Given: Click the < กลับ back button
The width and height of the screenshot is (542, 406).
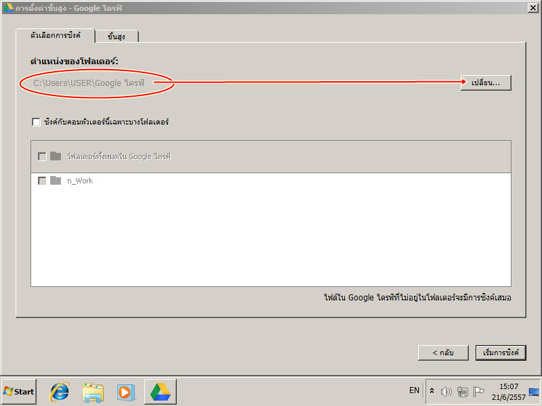Looking at the screenshot, I should [443, 353].
